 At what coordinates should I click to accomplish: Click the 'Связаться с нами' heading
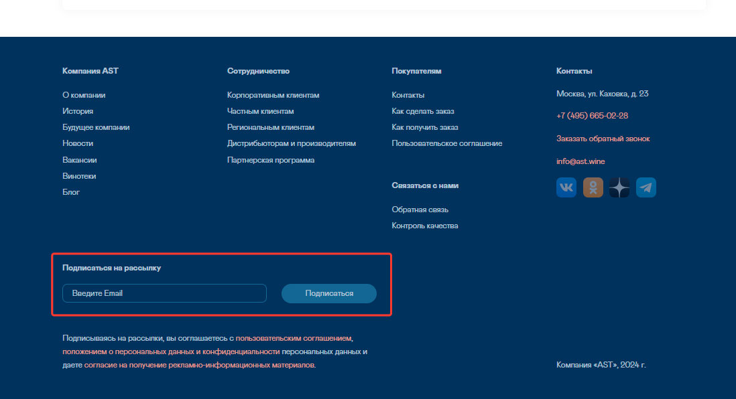(425, 185)
